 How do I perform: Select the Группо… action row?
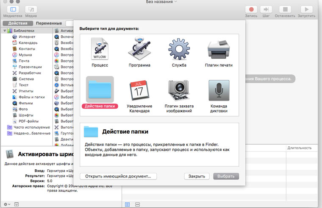(64, 133)
